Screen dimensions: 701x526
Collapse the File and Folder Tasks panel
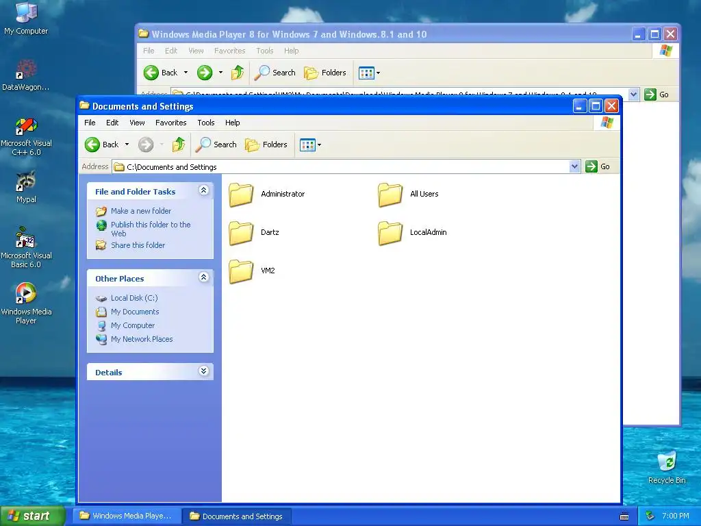(203, 190)
